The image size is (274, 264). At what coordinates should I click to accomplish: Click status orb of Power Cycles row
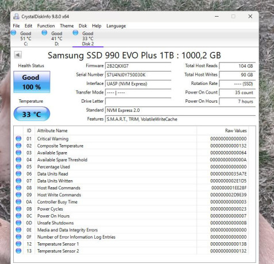click(x=18, y=209)
